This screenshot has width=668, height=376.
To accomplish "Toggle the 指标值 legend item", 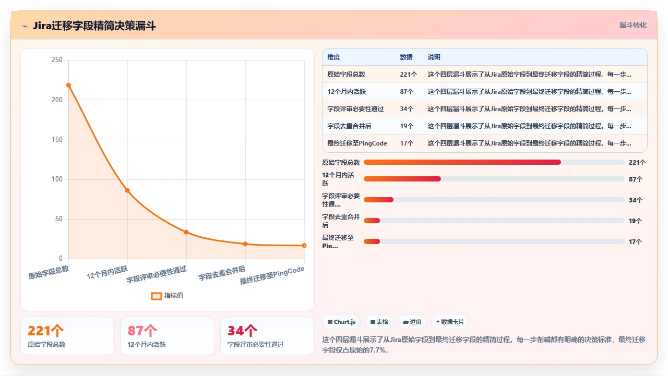I will pyautogui.click(x=167, y=296).
